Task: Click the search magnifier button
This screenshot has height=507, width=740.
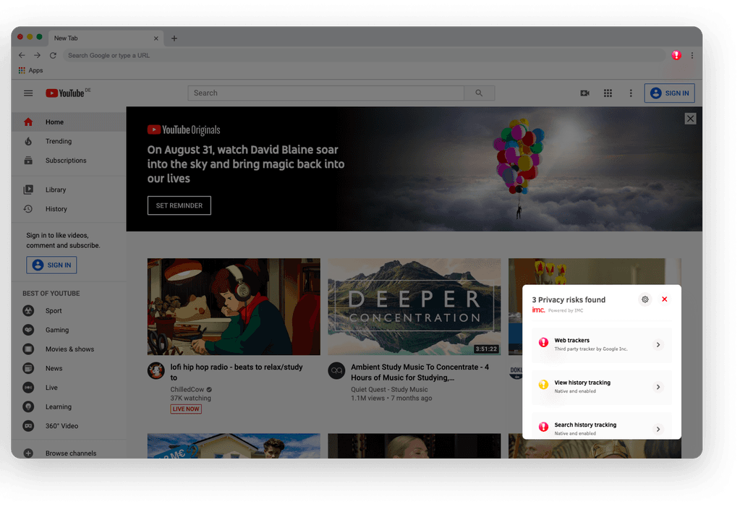Action: coord(479,93)
